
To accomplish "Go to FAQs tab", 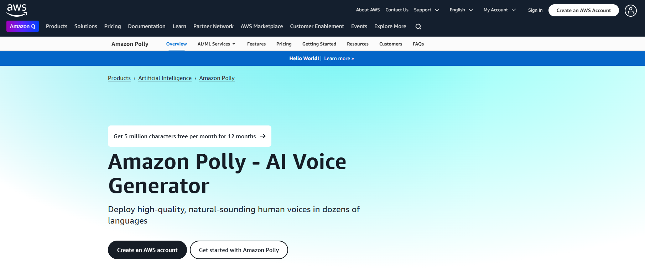I will (418, 44).
